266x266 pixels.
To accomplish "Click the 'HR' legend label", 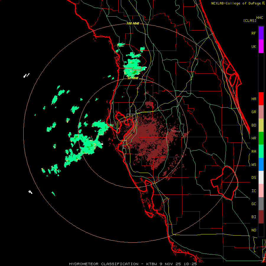I will [254, 138].
